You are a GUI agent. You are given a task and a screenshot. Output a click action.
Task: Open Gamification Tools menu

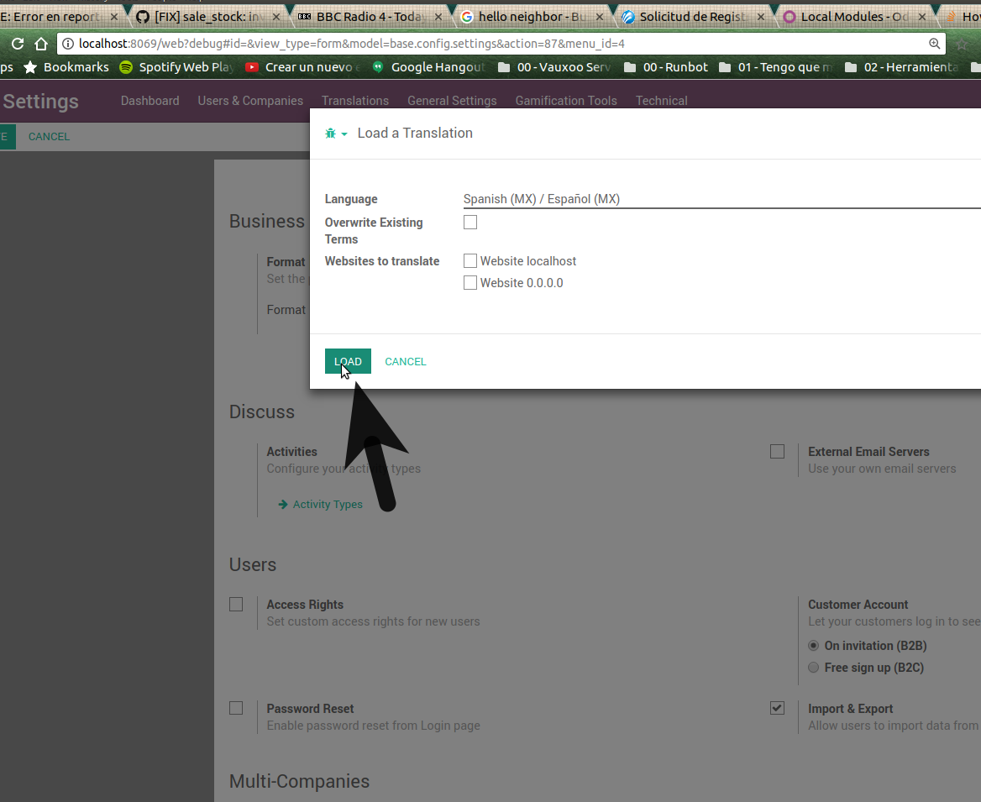tap(565, 101)
